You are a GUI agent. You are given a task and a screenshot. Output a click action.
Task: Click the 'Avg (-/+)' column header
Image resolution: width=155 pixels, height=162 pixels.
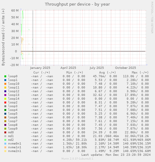[x=107, y=72]
